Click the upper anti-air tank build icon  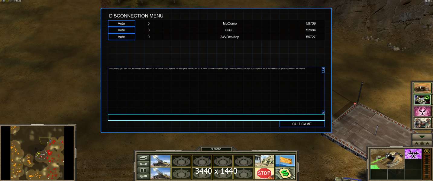pyautogui.click(x=160, y=161)
